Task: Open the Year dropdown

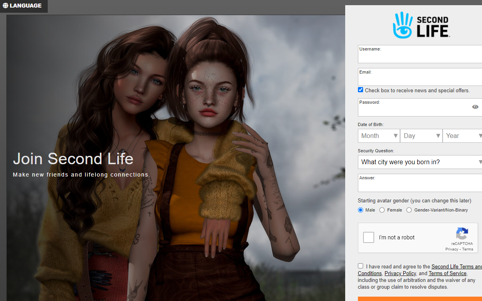Action: pos(463,136)
